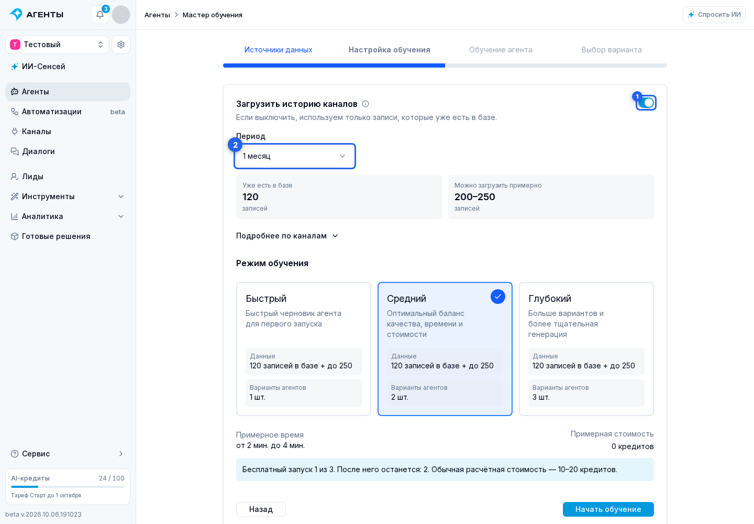Click the Готовые решения box icon
754x524 pixels.
click(x=15, y=236)
